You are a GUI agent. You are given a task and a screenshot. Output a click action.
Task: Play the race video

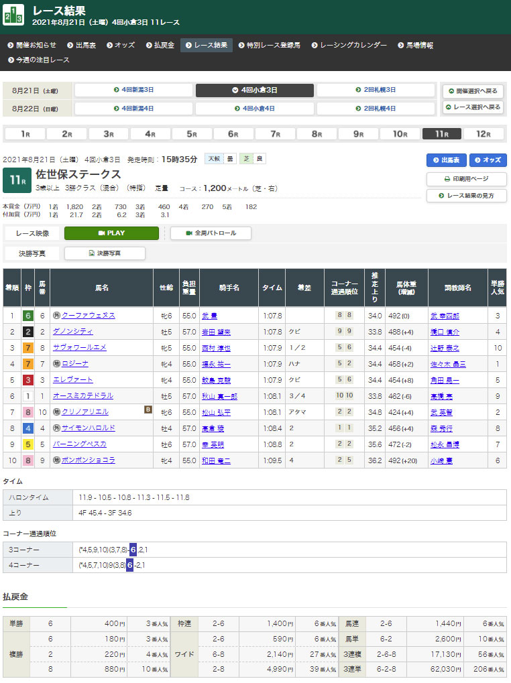point(111,233)
